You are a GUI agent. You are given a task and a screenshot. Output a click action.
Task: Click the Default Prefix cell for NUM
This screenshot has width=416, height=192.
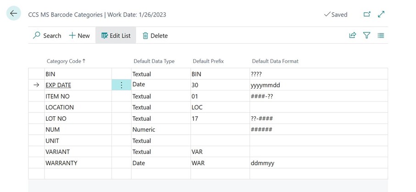coord(219,130)
